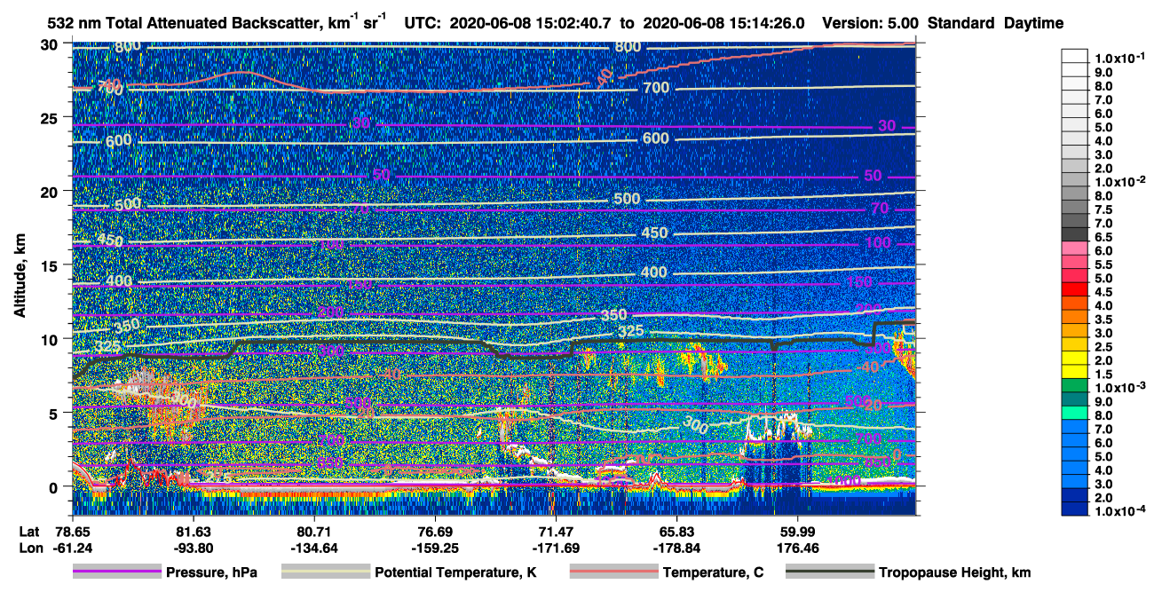Click the latitude value 76.69
Viewport: 1154px width, 592px height.
[434, 531]
